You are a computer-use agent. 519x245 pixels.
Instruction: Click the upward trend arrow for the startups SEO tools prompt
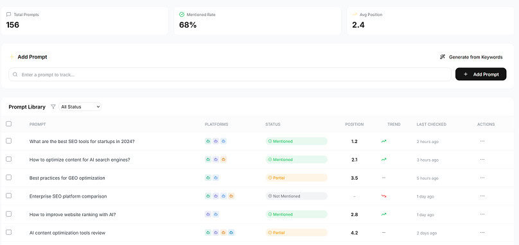[383, 141]
